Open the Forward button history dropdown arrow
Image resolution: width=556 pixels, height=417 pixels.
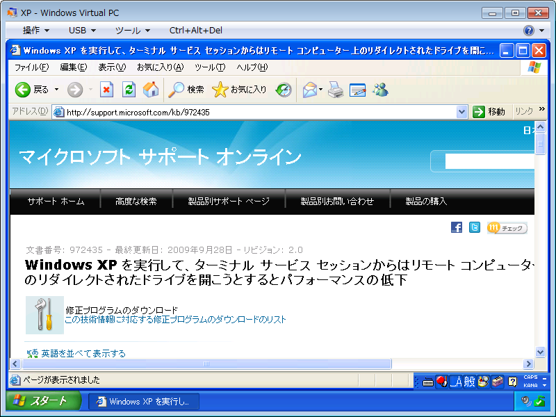coord(91,90)
